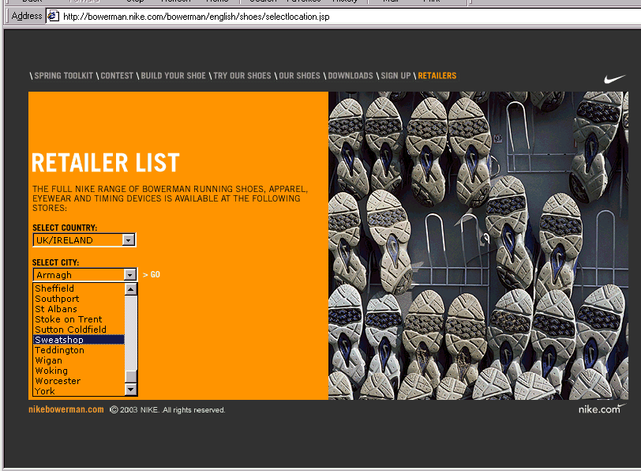Select highlighted Sweatshop list entry
641x471 pixels.
click(79, 340)
